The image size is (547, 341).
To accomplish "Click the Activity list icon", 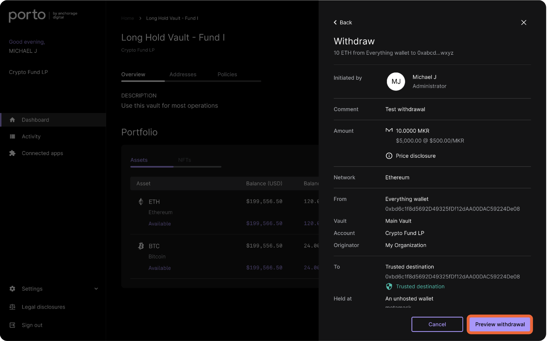I will (x=12, y=137).
